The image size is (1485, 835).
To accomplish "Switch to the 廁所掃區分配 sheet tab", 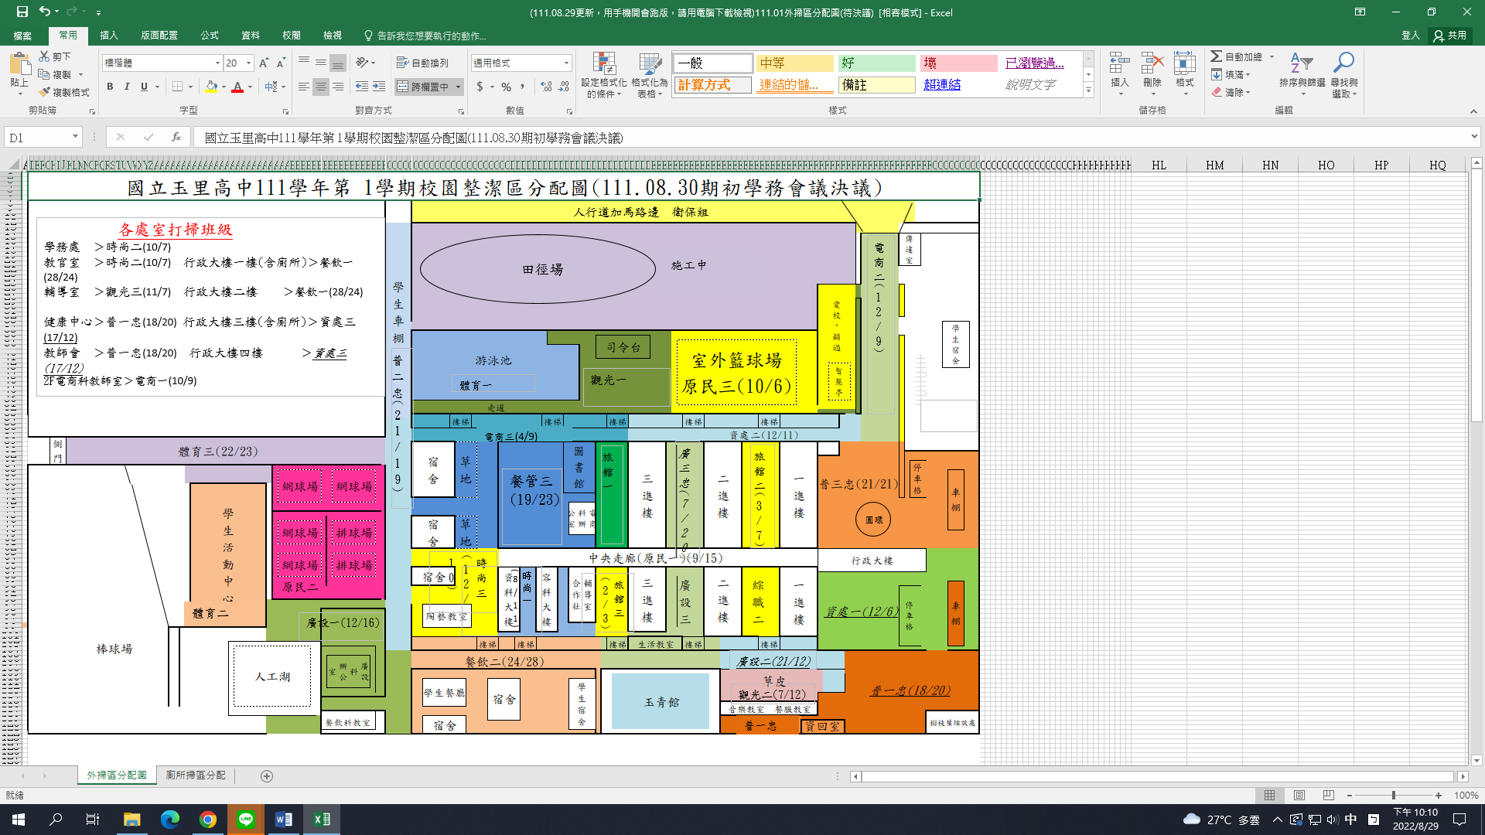I will coord(196,775).
